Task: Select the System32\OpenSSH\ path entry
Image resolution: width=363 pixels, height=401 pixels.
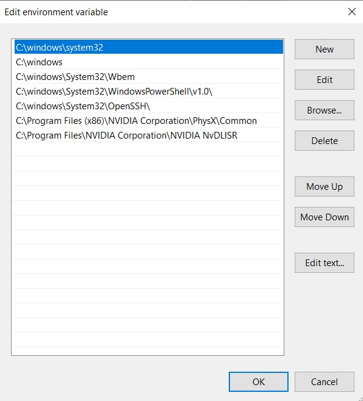Action: click(149, 106)
